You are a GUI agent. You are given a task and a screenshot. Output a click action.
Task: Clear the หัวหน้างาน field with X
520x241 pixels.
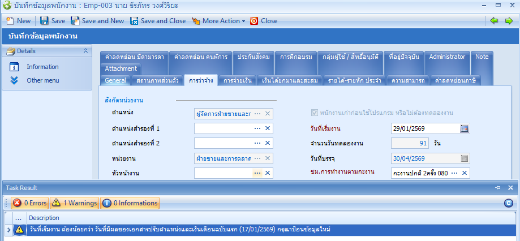268,173
